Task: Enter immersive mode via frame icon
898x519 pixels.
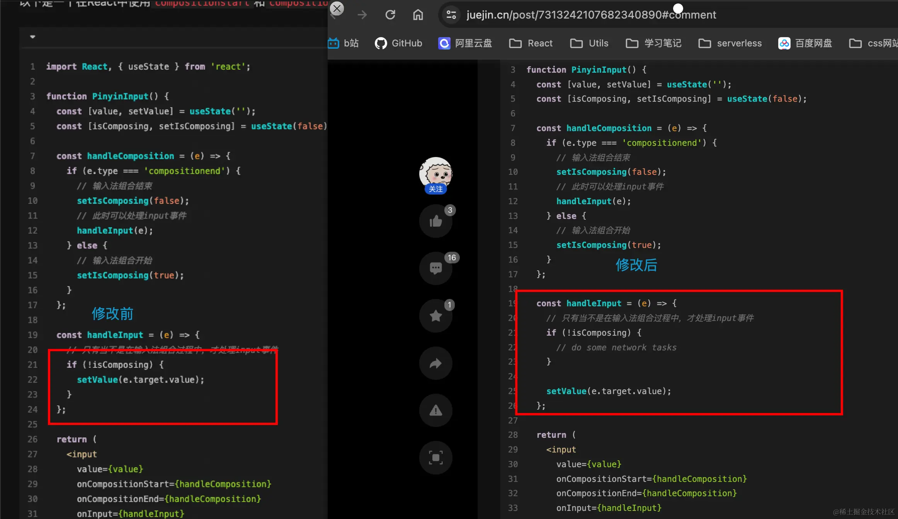Action: 435,458
